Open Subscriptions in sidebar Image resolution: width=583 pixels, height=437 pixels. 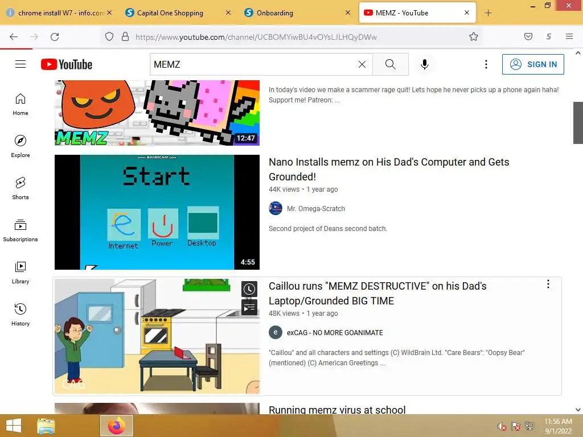20,230
